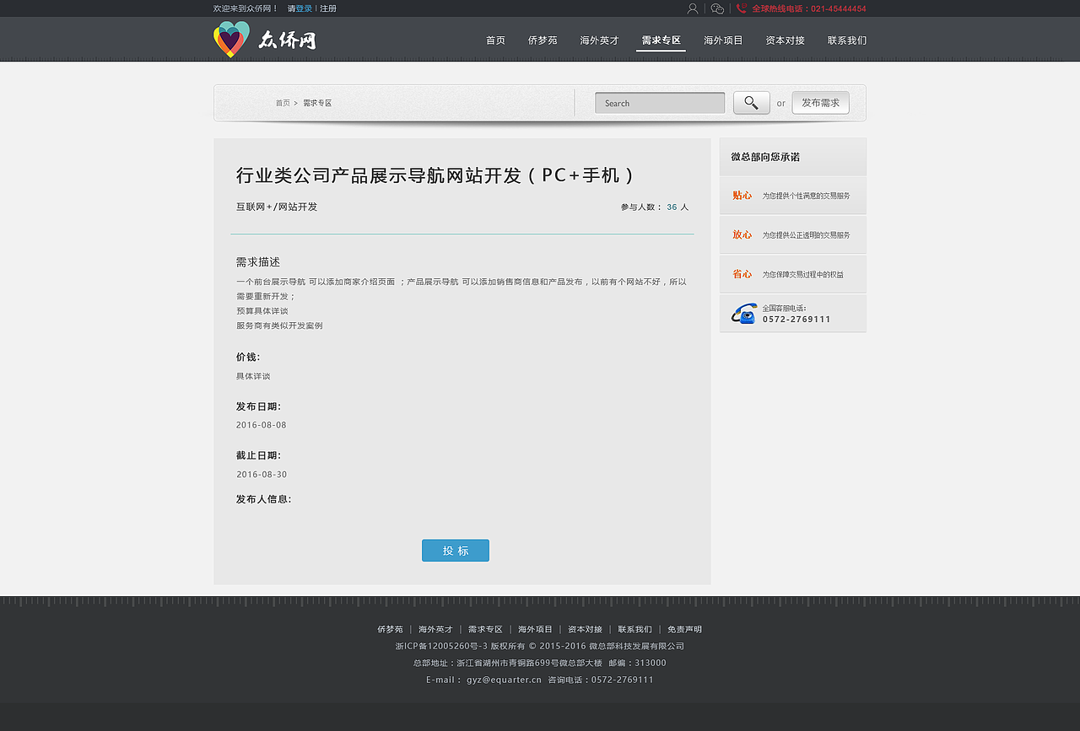
Task: Click the 互联网+/网站开发 category text
Action: click(x=277, y=207)
